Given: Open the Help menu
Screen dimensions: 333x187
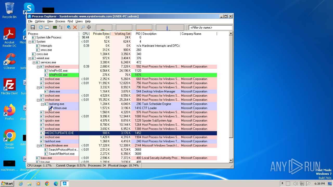Looking at the screenshot, I should tap(88, 21).
